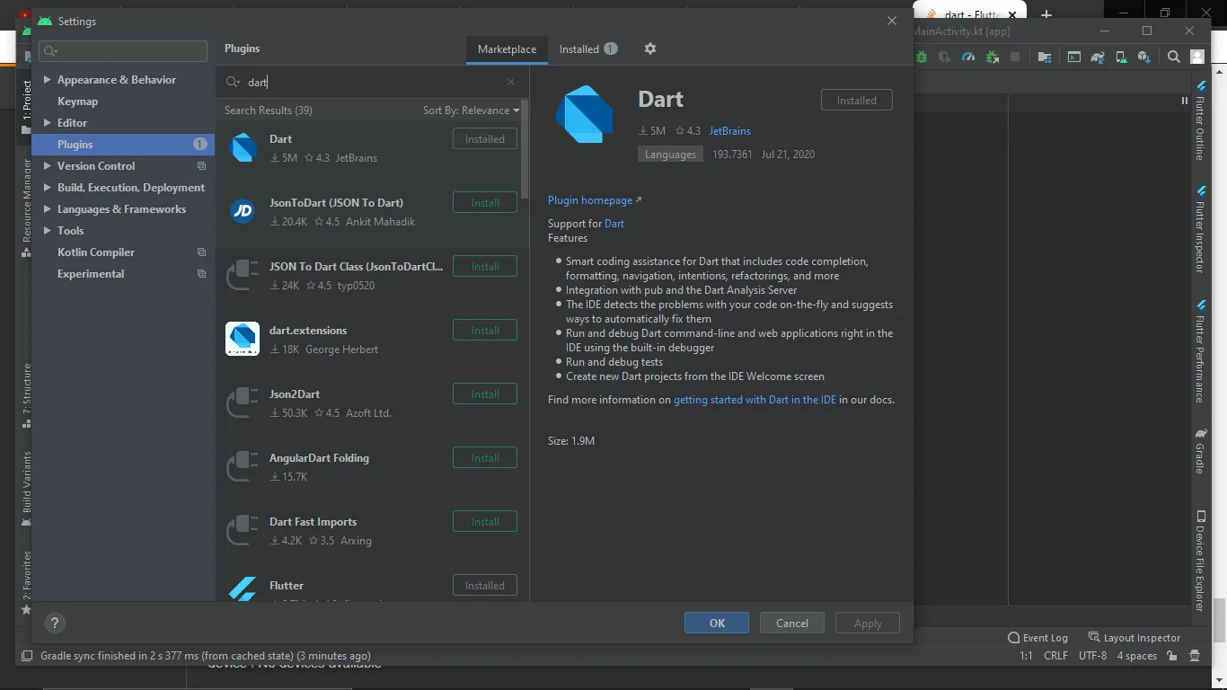Image resolution: width=1227 pixels, height=690 pixels.
Task: Install the JSON To Dart Class plugin
Action: click(485, 267)
